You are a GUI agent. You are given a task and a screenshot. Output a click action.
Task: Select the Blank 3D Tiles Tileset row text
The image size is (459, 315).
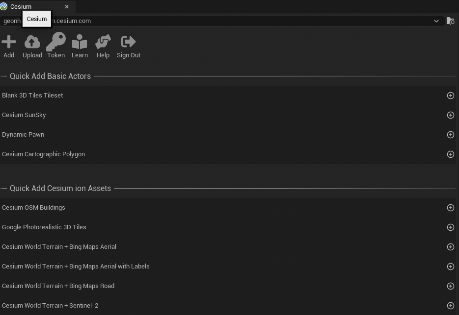[x=32, y=95]
